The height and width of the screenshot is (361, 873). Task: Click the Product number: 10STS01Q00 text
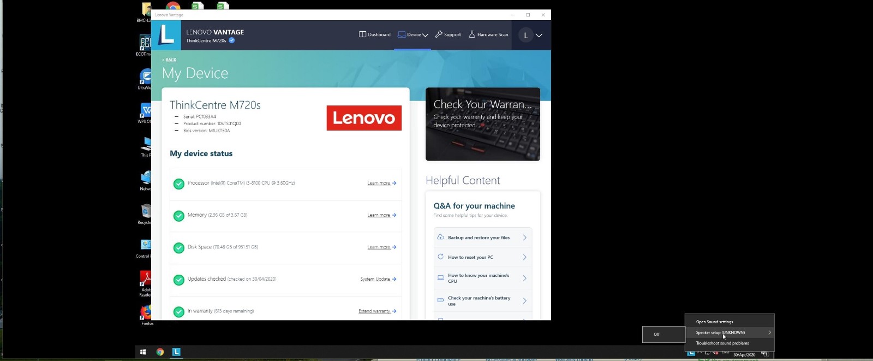tap(212, 123)
